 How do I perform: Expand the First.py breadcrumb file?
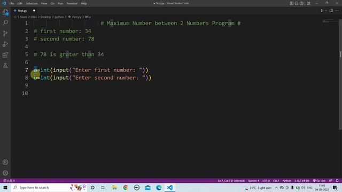click(x=75, y=17)
